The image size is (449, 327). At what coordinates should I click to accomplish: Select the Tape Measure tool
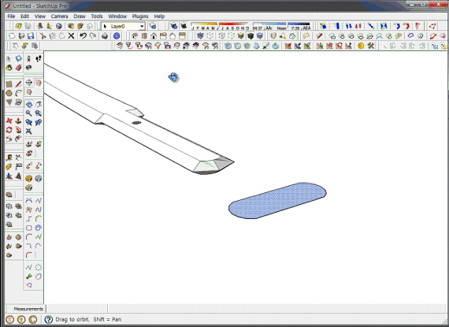tap(9, 158)
